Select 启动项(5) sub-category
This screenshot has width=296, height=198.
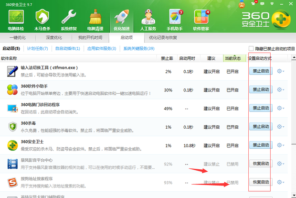pos(11,49)
